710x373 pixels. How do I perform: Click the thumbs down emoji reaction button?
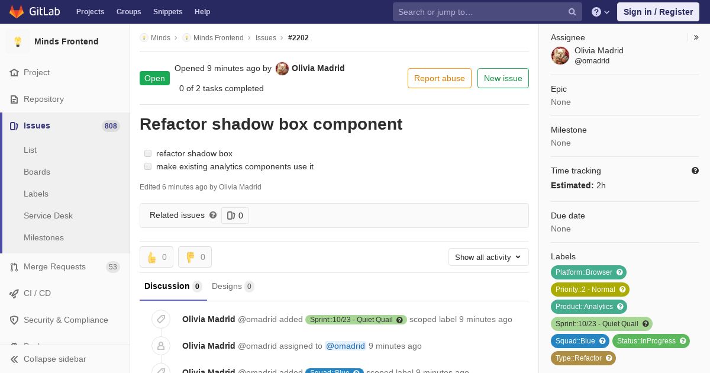point(195,257)
